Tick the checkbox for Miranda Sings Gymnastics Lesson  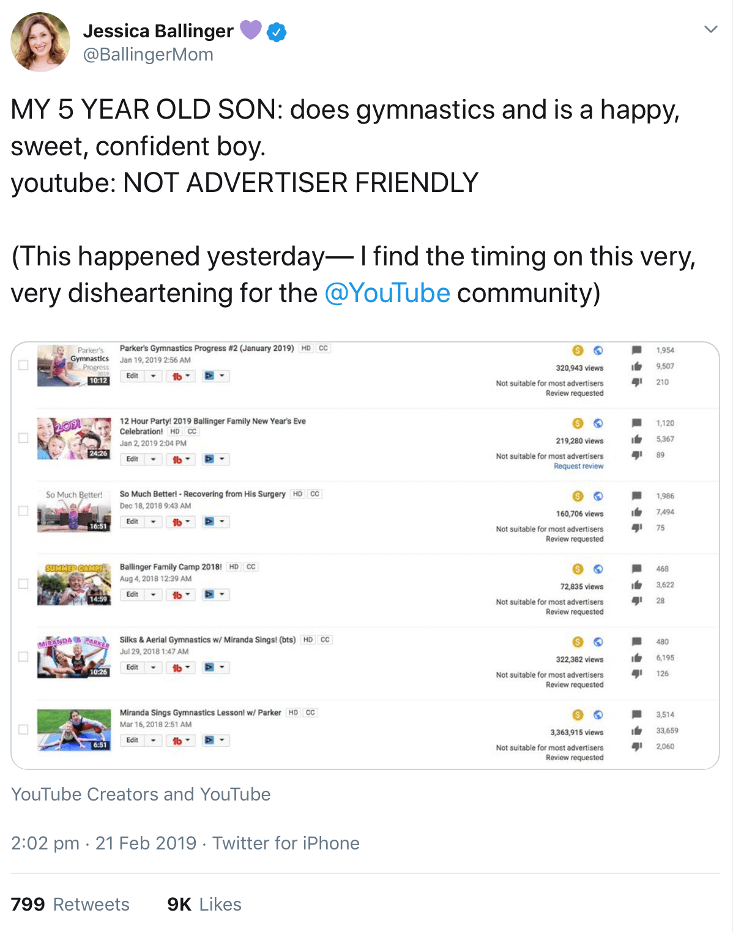pos(23,730)
